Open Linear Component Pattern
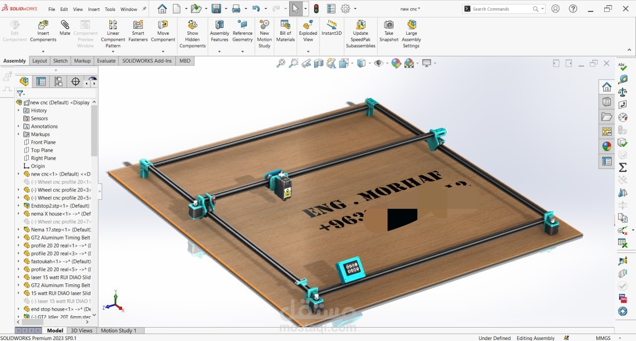The image size is (636, 341). point(113,34)
